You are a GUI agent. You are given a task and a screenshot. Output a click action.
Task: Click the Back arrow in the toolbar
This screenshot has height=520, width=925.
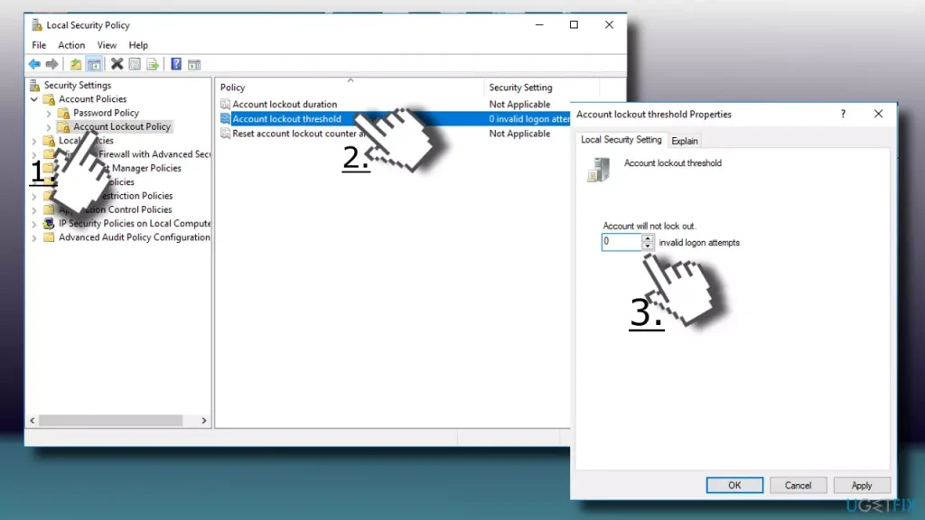(x=34, y=64)
